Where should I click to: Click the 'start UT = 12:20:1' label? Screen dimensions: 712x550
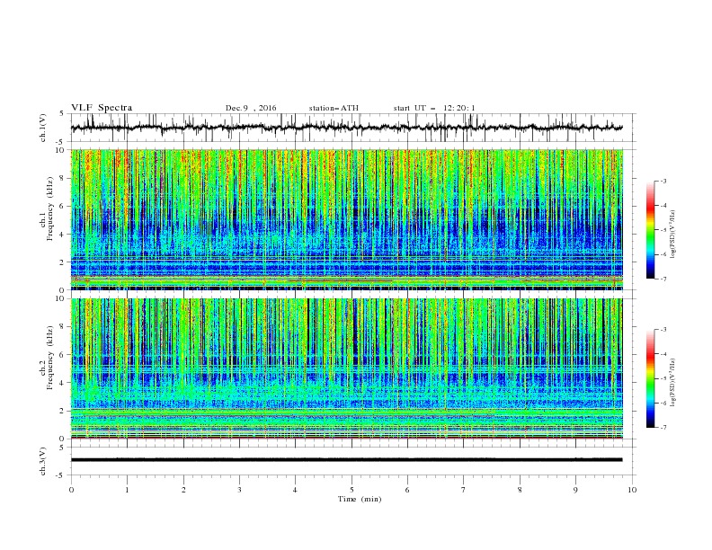(x=434, y=108)
